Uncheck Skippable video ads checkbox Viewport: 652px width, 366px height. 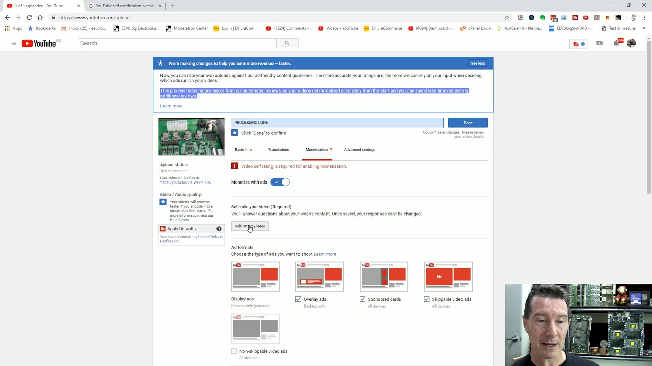(x=427, y=299)
